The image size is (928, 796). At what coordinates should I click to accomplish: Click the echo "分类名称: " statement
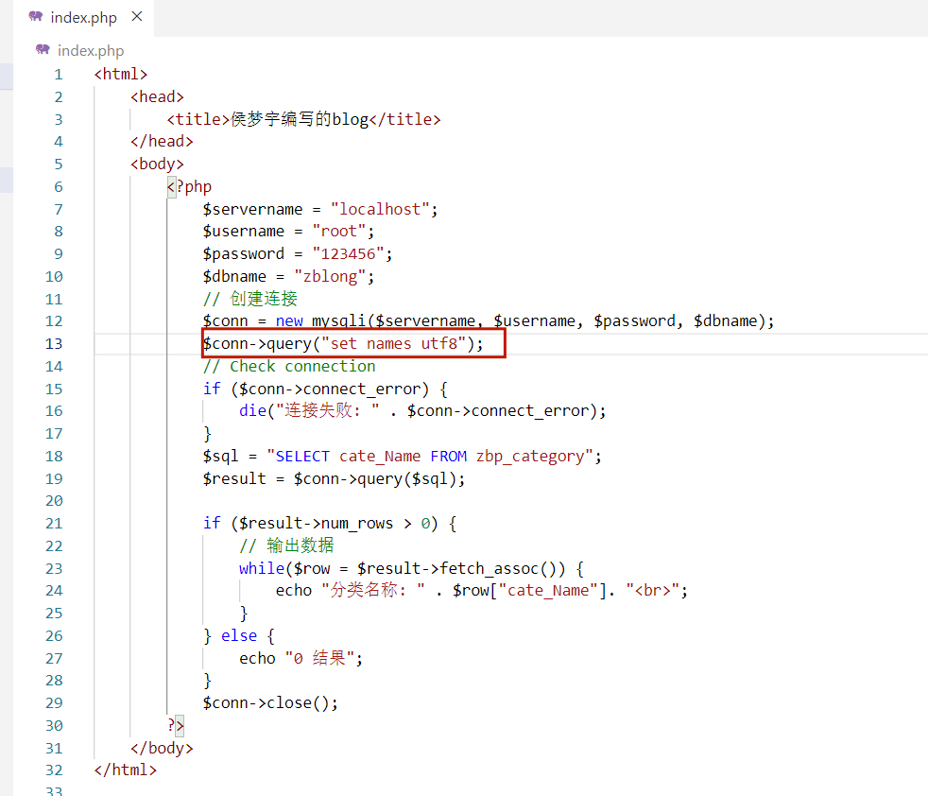tap(482, 591)
